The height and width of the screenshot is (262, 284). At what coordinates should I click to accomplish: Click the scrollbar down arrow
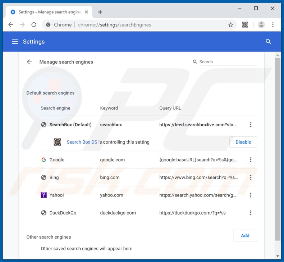click(278, 256)
